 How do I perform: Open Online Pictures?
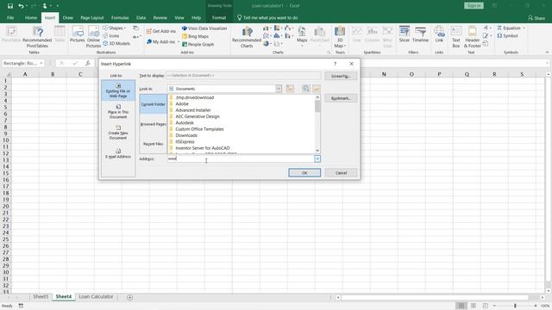coord(93,37)
